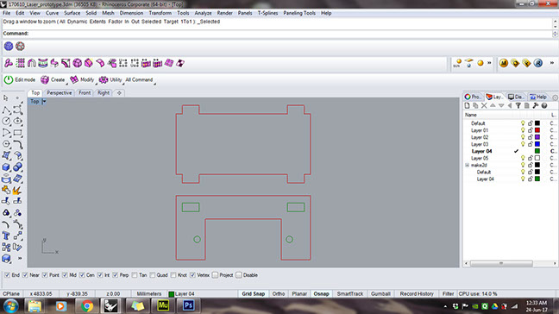Enable the Project osnap checkbox
559x314 pixels.
point(215,275)
